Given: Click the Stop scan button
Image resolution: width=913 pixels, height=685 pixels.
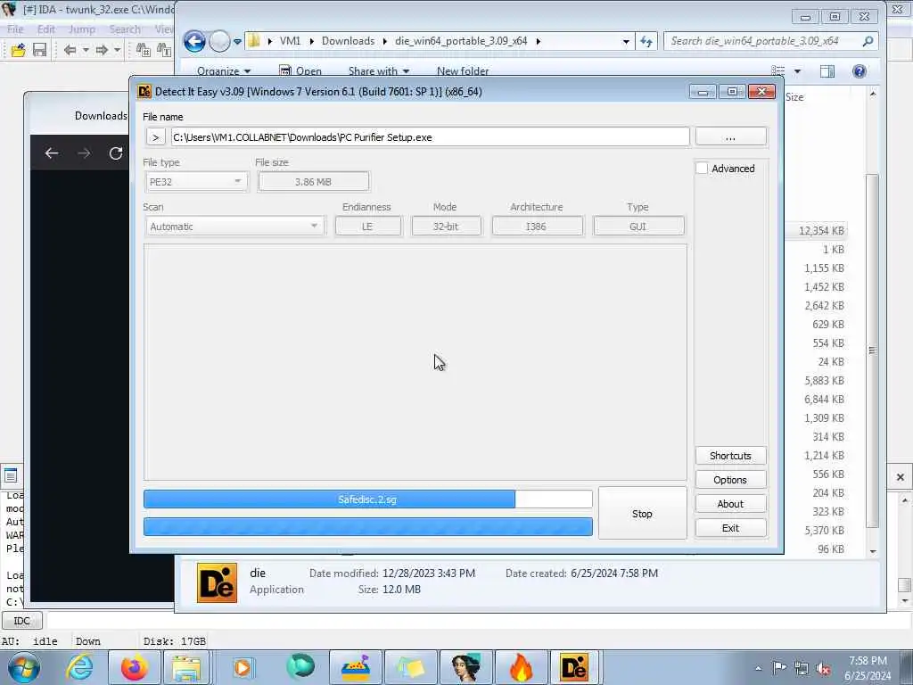Looking at the screenshot, I should (642, 514).
